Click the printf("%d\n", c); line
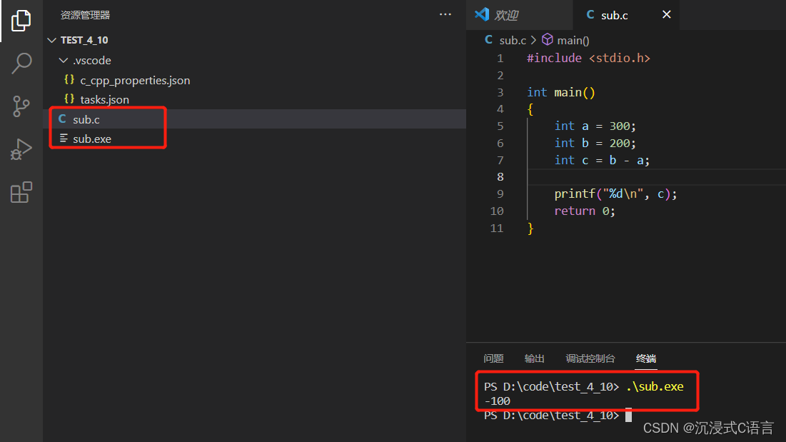 [615, 194]
